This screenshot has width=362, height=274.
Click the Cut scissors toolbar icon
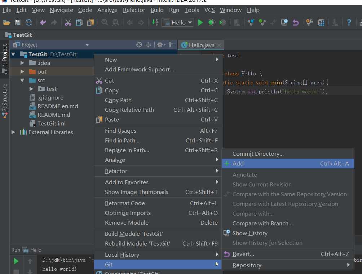[68, 22]
